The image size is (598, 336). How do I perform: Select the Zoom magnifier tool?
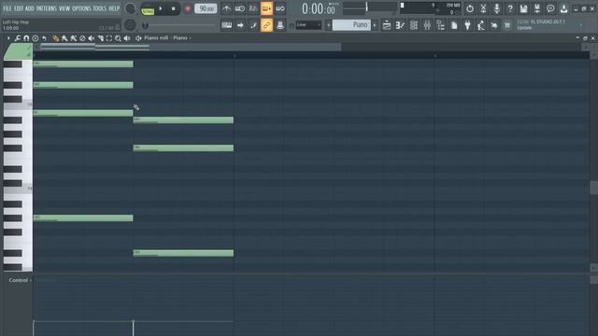point(118,38)
